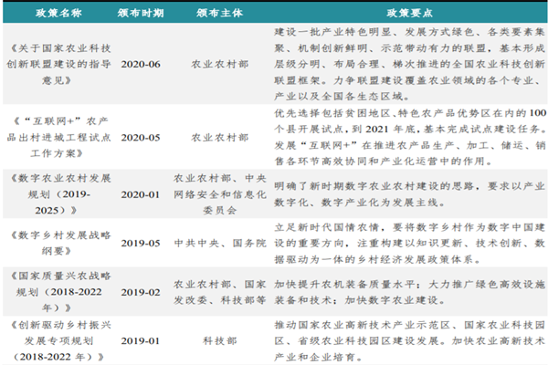Click the 政策名称 column header
The height and width of the screenshot is (365, 548).
tap(58, 14)
